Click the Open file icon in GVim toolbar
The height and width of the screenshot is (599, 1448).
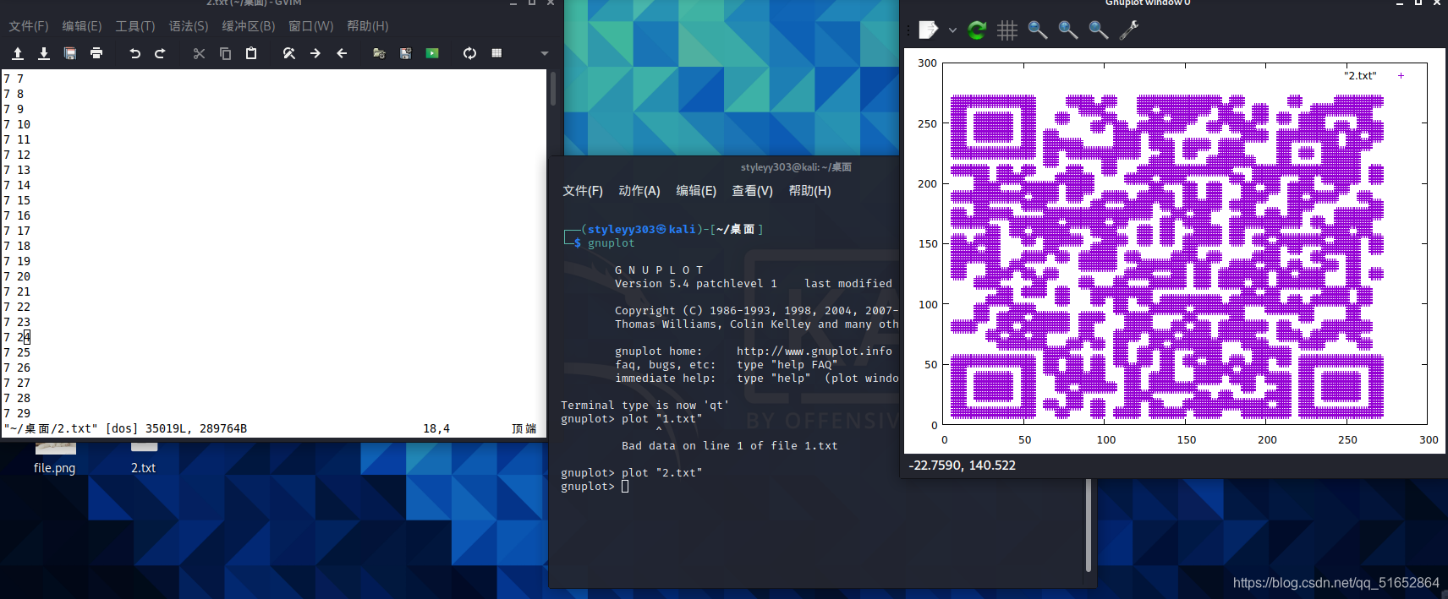click(x=18, y=53)
